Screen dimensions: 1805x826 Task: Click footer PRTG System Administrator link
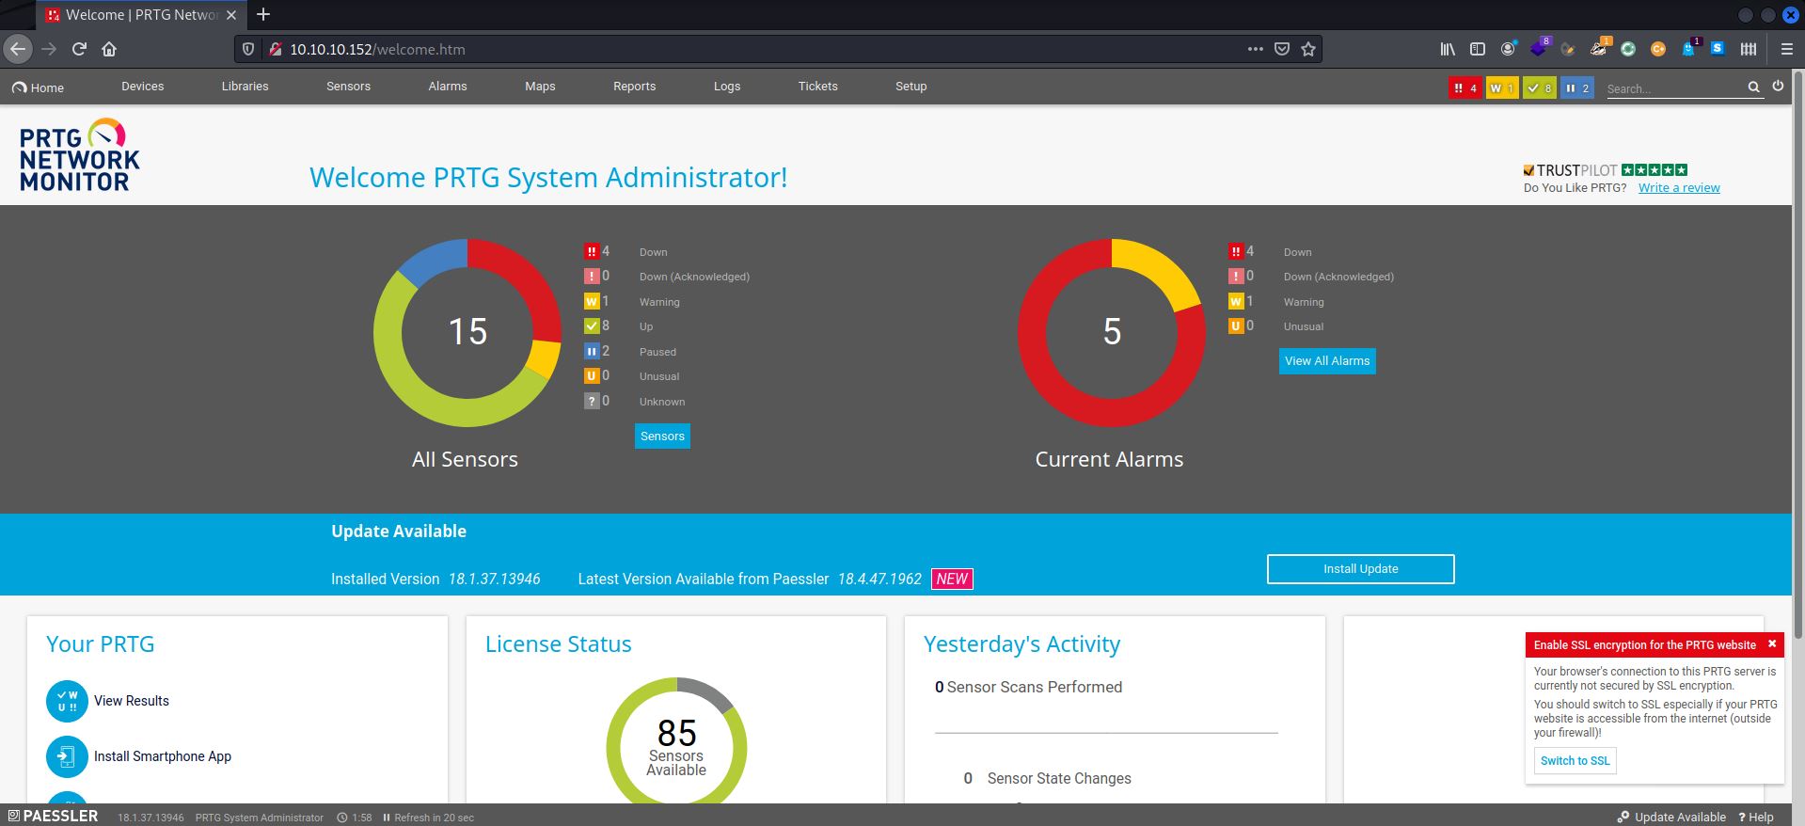tap(259, 818)
